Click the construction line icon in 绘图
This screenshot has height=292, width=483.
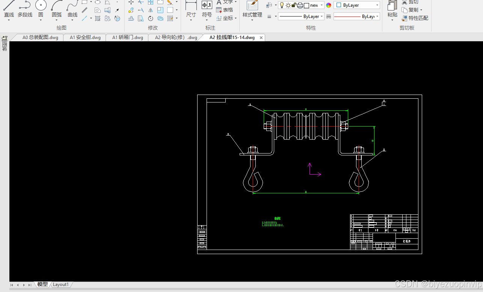click(85, 18)
